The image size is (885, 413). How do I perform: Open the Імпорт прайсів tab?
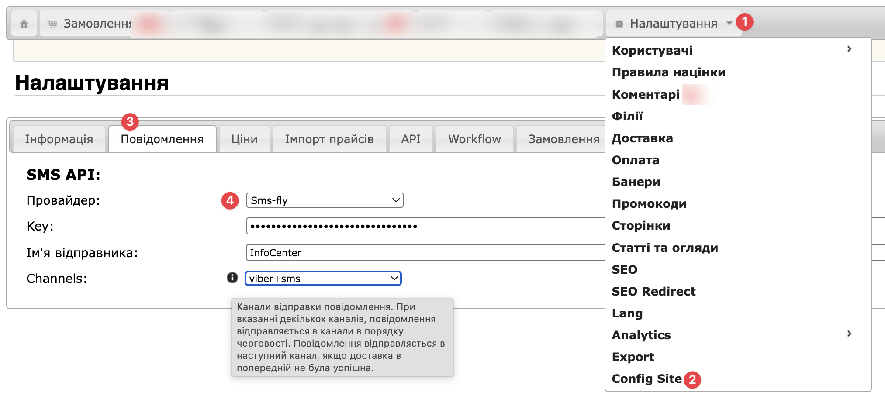tap(329, 139)
